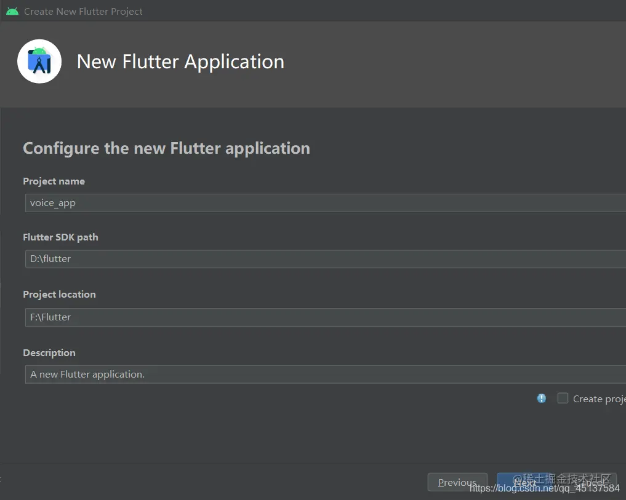Click the Flutter SDK path field
This screenshot has height=500, width=626.
coord(326,259)
